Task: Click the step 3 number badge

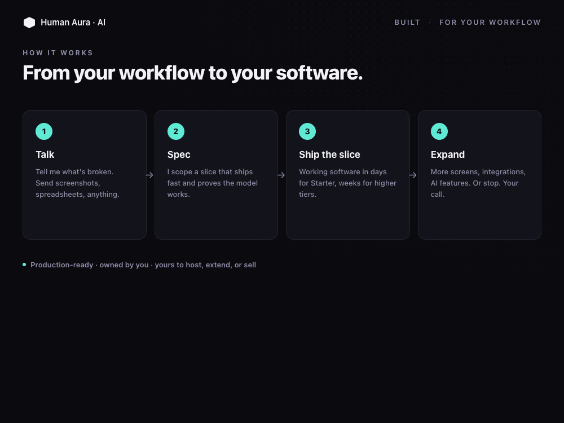Action: pyautogui.click(x=307, y=131)
